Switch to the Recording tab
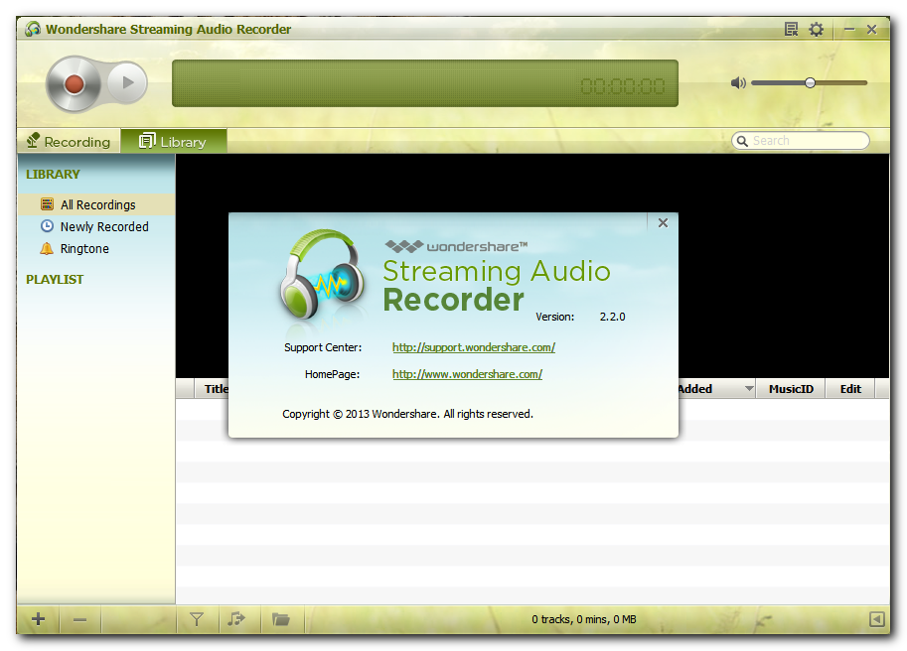 tap(69, 142)
